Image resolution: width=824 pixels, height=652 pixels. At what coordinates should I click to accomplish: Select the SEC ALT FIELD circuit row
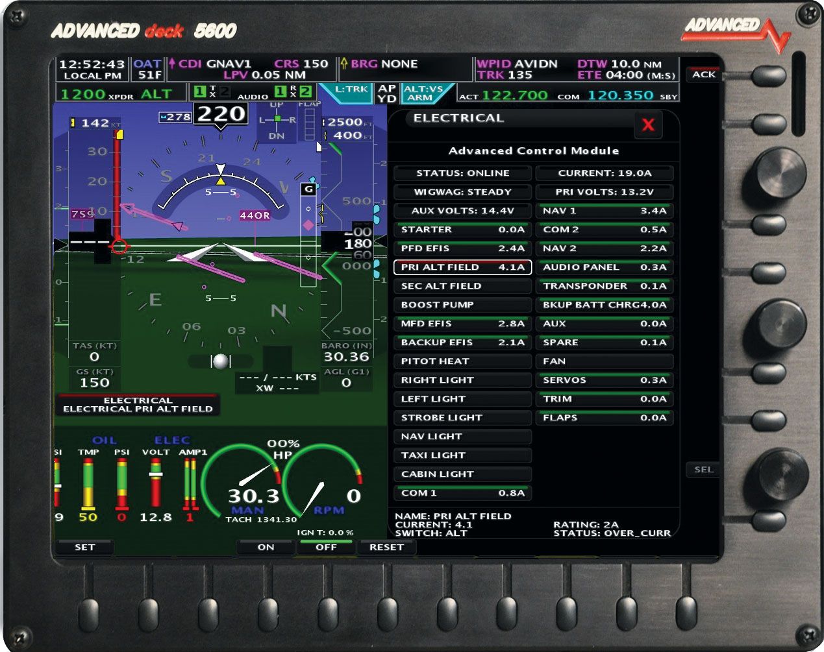pos(462,286)
